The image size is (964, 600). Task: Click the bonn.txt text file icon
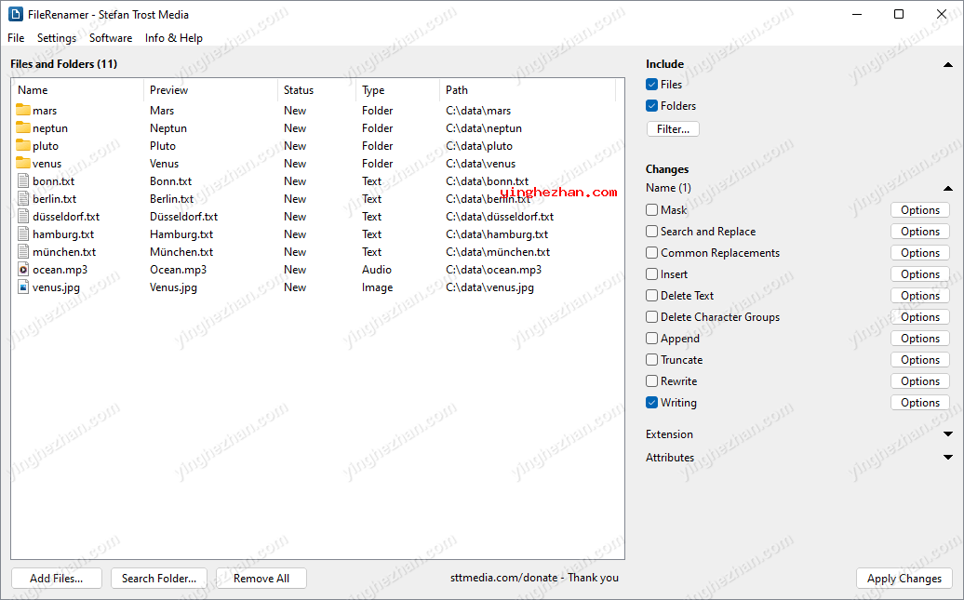click(x=23, y=181)
